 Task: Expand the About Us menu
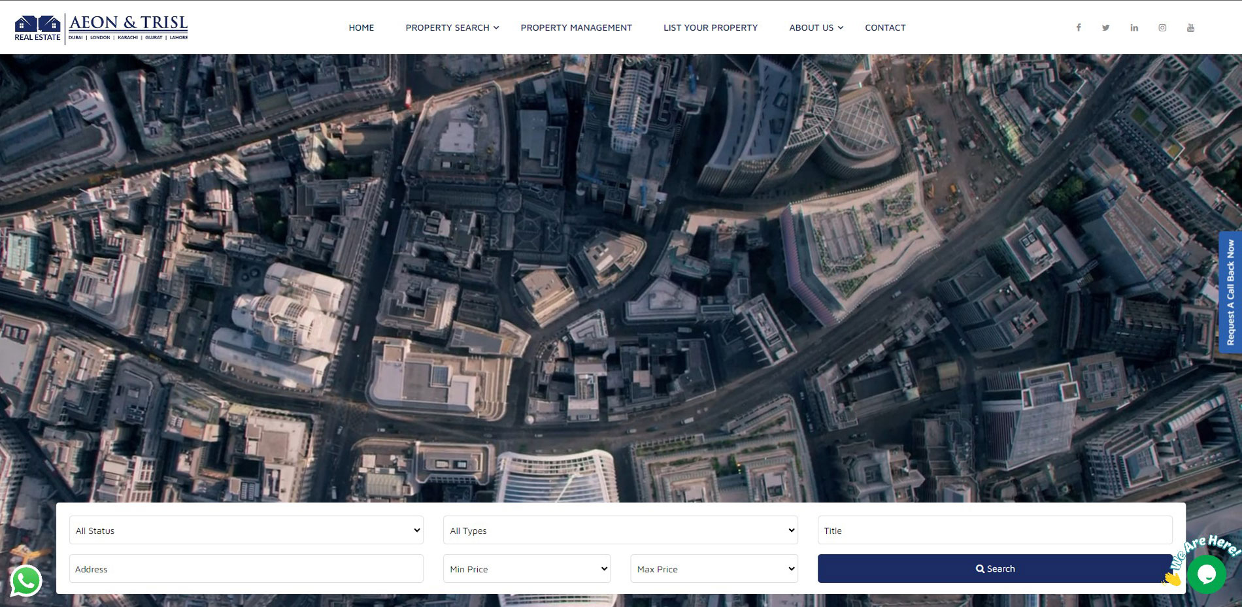(816, 27)
